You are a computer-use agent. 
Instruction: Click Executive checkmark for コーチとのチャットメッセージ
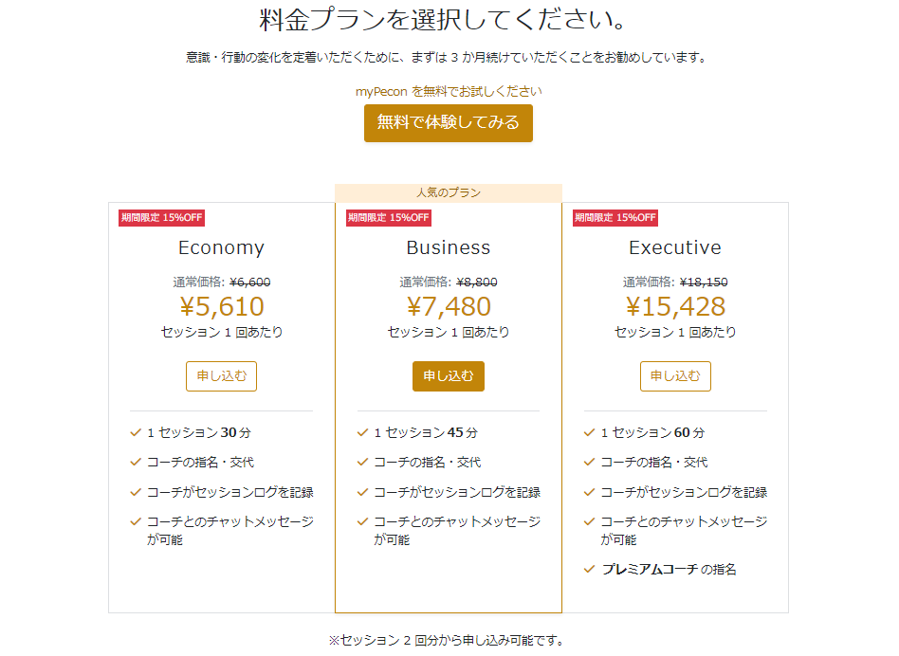click(x=589, y=521)
